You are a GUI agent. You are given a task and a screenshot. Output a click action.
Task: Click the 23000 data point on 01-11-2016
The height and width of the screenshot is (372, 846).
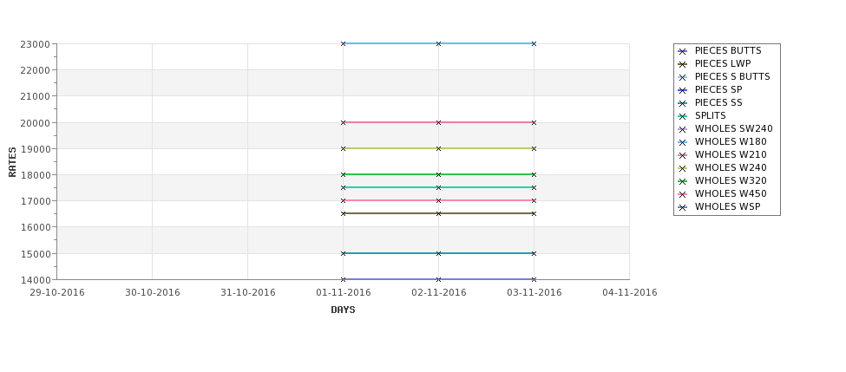343,43
